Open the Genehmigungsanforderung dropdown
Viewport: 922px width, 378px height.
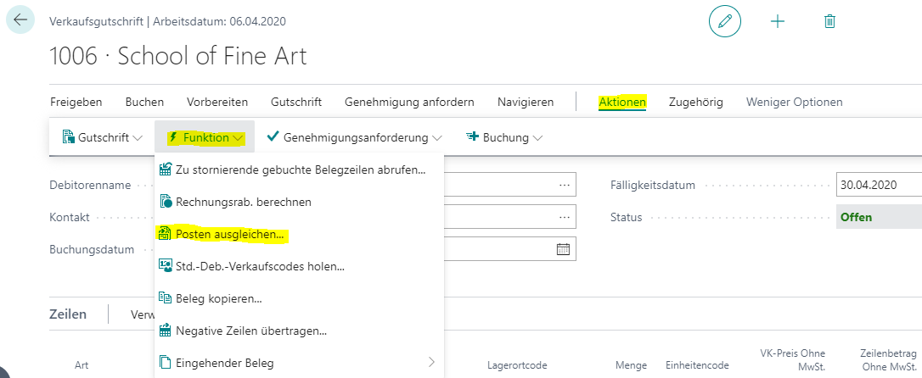click(x=354, y=137)
